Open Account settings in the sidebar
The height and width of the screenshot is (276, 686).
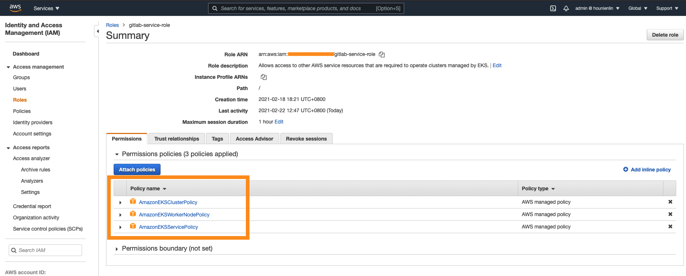[32, 134]
